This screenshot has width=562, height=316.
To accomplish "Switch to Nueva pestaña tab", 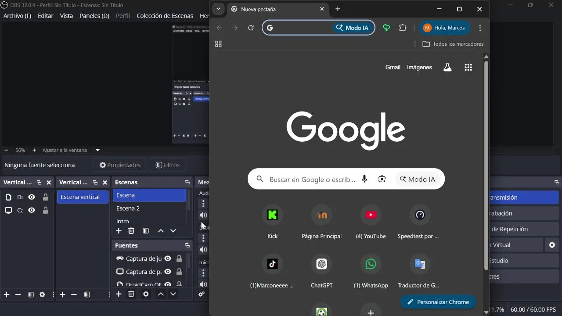I will tap(278, 9).
